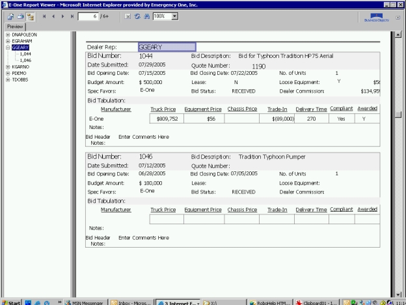Viewport: 406px width, 305px height.
Task: Click 'Bid for Typhoon Tradition HP75 Aerial' text
Action: click(286, 56)
